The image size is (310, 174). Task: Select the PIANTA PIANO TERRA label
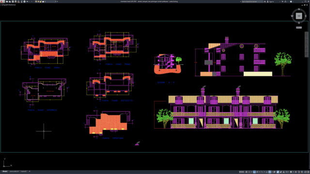click(x=47, y=68)
